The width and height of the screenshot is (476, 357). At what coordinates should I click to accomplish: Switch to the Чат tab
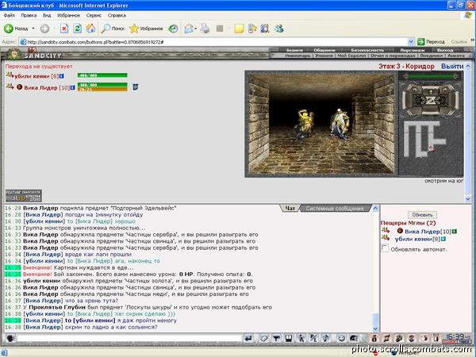click(x=290, y=208)
